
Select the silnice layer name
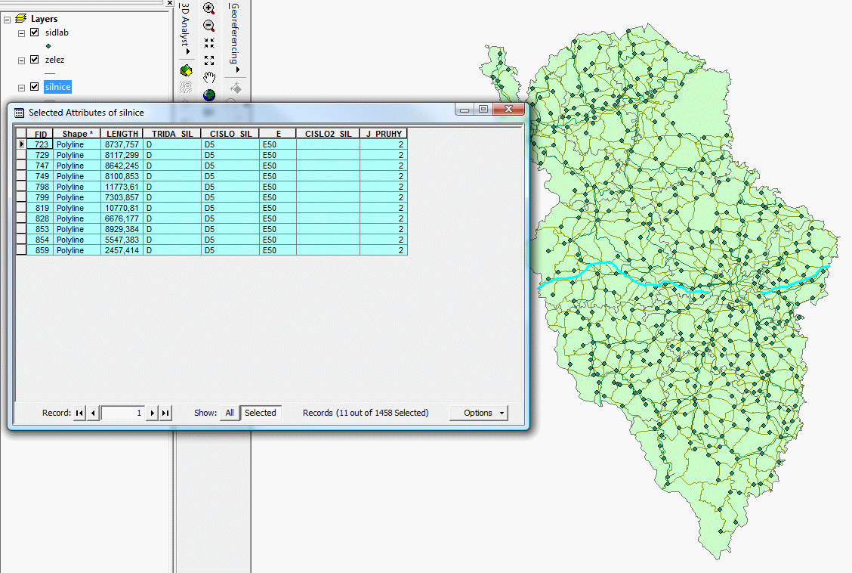[x=57, y=87]
